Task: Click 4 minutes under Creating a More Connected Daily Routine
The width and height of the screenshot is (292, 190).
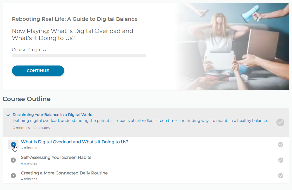Action: coord(29,179)
